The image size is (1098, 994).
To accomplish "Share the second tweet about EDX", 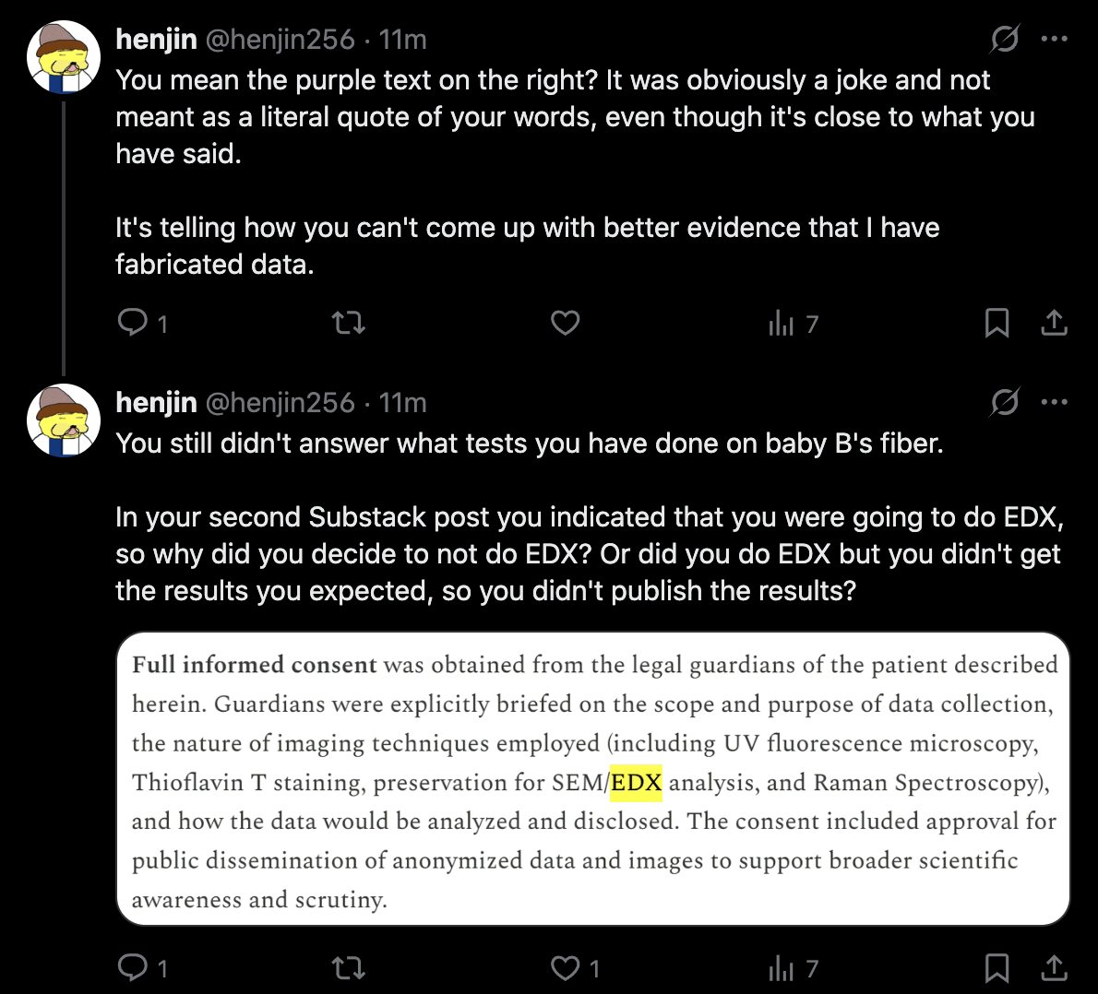I will (x=1054, y=968).
